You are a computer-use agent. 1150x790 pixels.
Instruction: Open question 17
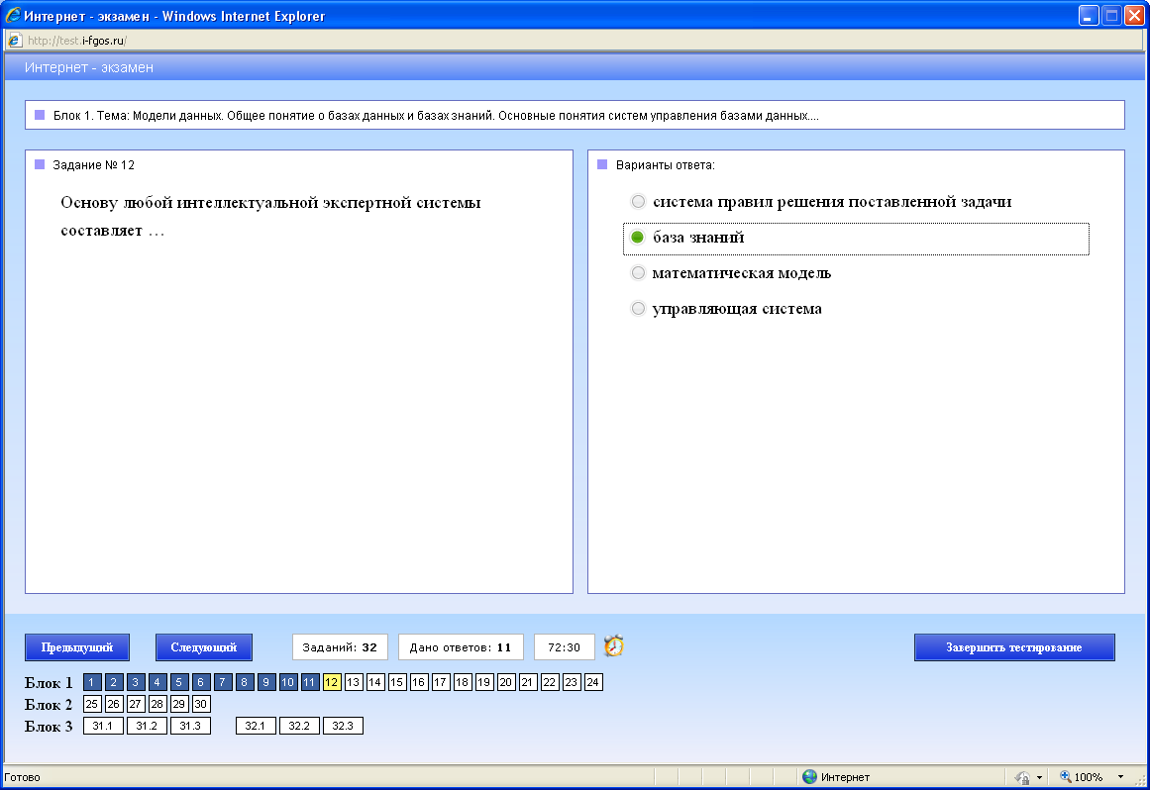pos(441,682)
